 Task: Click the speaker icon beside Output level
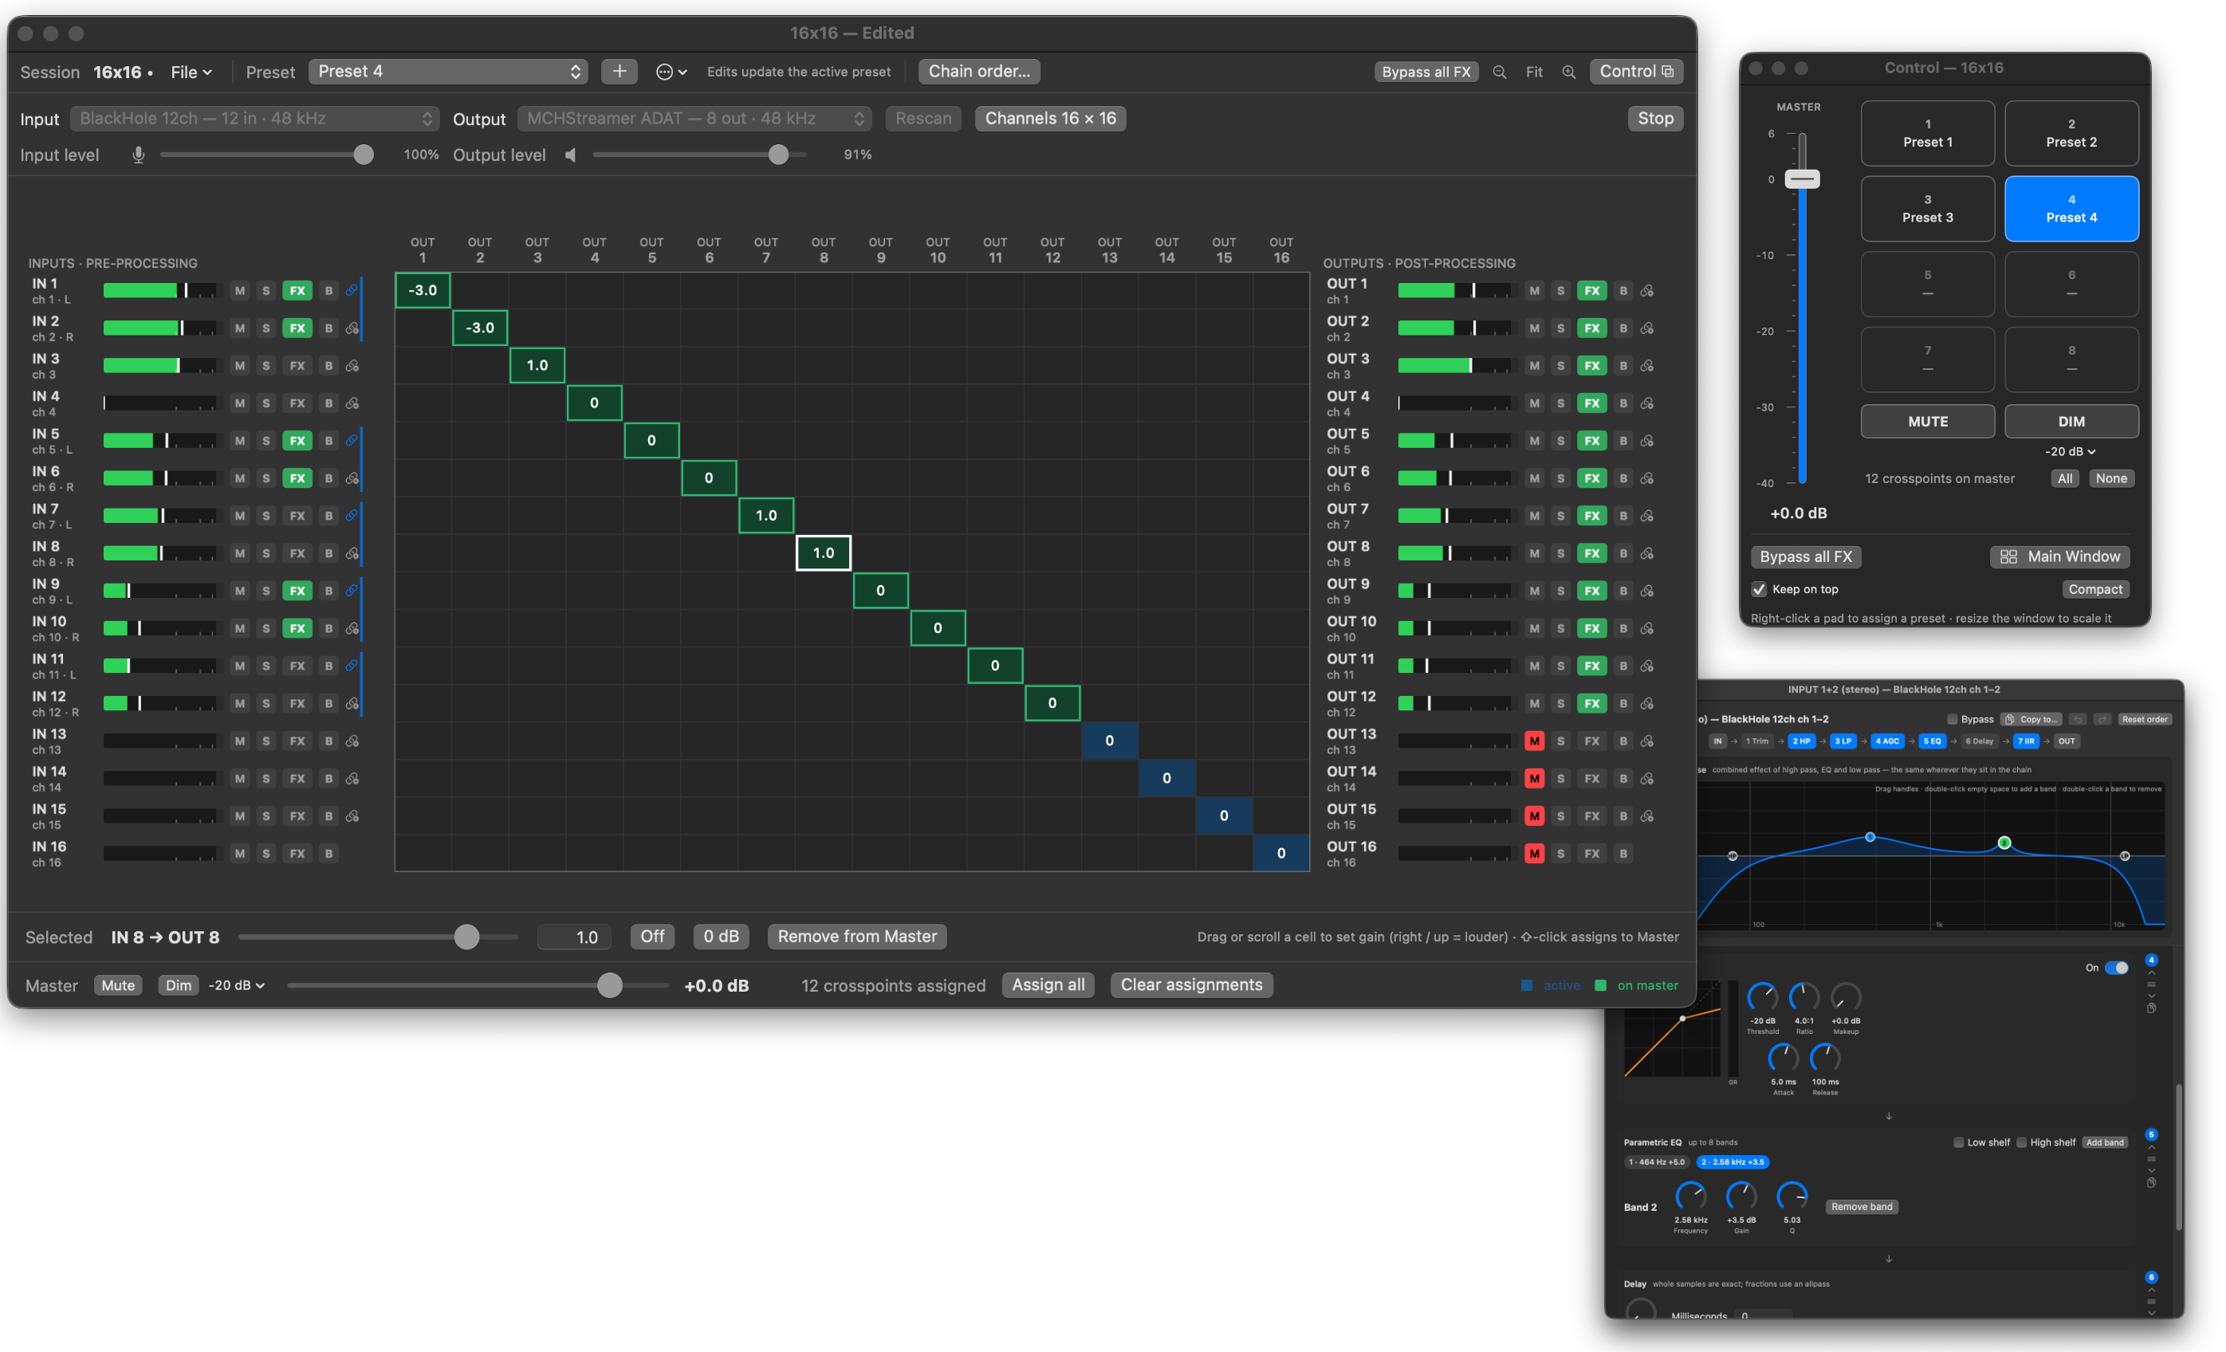(x=570, y=155)
